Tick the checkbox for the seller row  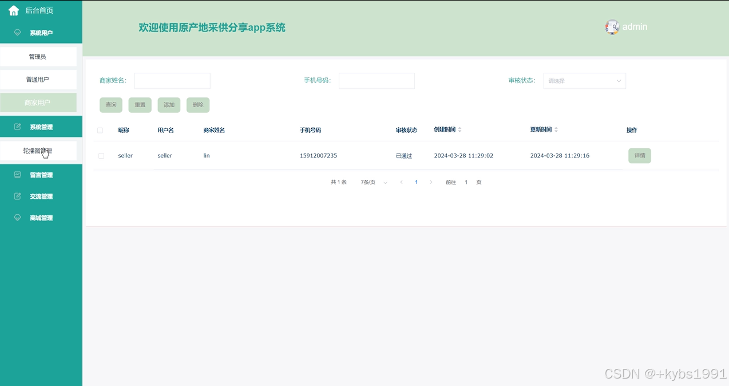pos(101,156)
